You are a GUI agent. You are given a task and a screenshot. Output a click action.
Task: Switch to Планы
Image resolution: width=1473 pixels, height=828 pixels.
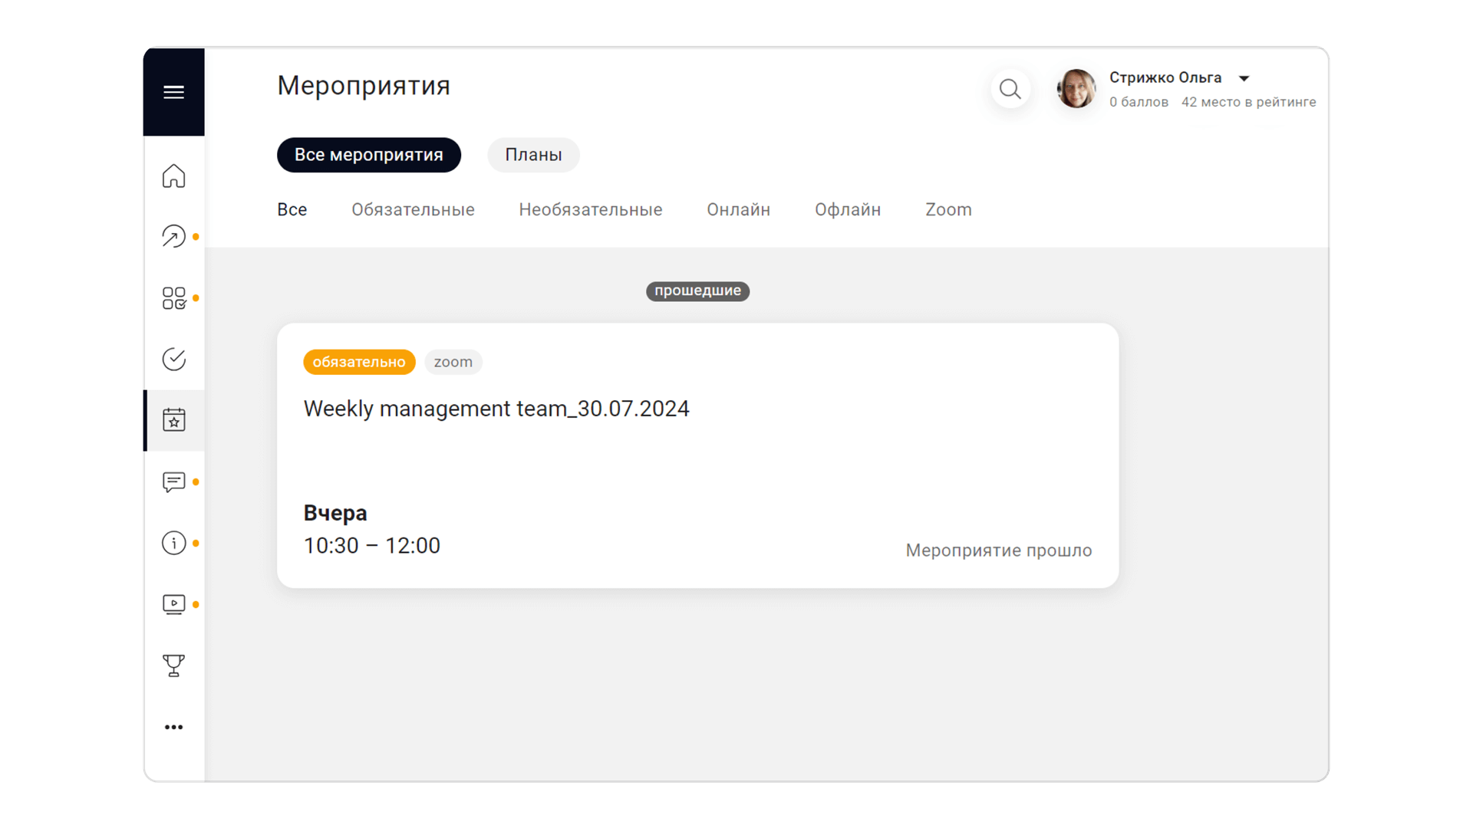click(533, 155)
